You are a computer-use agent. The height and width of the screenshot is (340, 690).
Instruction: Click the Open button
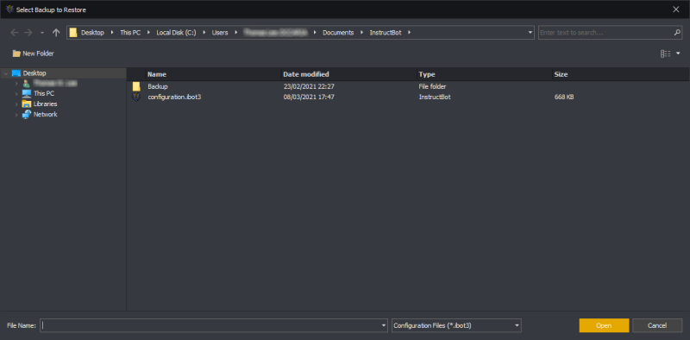(x=605, y=325)
